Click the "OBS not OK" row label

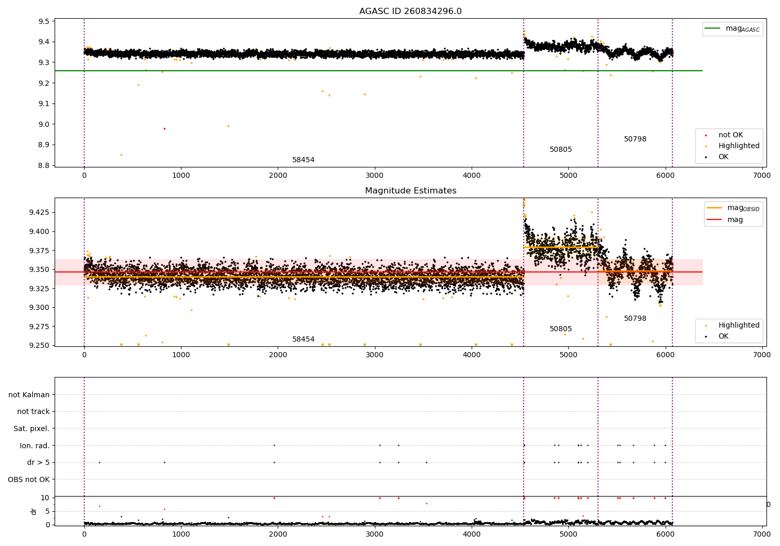click(x=29, y=479)
